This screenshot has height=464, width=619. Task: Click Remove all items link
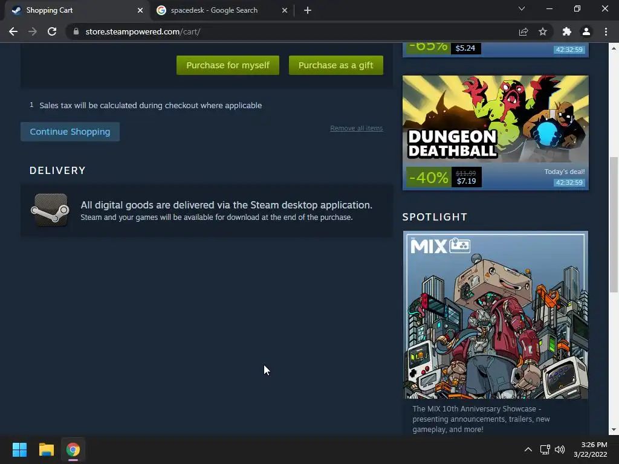coord(357,128)
